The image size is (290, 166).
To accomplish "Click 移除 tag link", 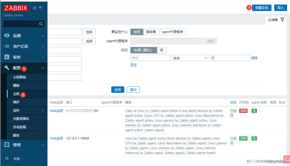I will [254, 58].
